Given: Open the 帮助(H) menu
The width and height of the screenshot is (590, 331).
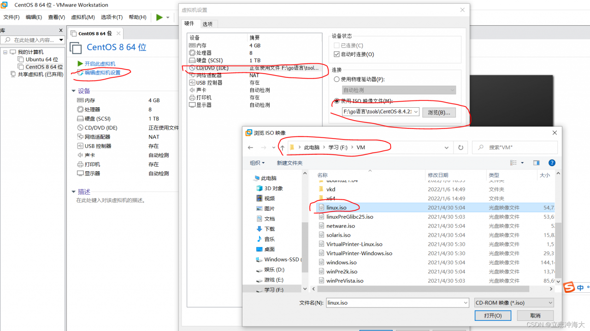Looking at the screenshot, I should tap(137, 17).
